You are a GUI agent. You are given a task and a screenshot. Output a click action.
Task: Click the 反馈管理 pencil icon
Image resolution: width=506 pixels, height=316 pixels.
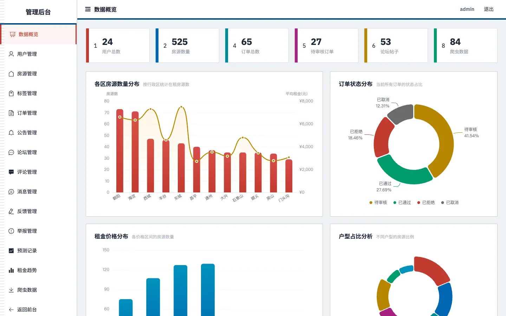[11, 211]
